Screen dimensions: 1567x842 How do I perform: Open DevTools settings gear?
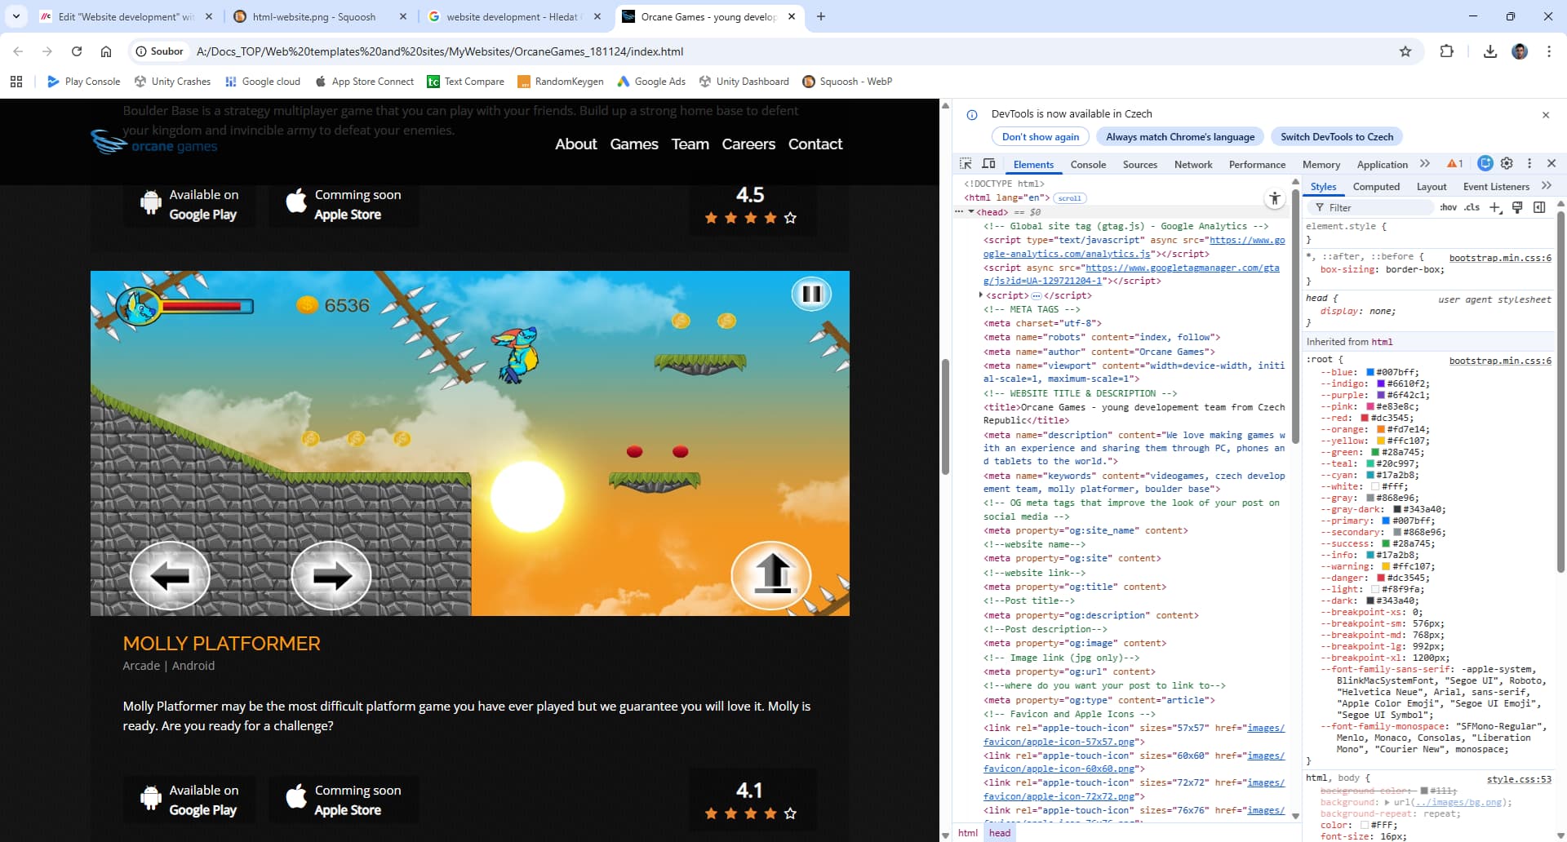pos(1507,163)
